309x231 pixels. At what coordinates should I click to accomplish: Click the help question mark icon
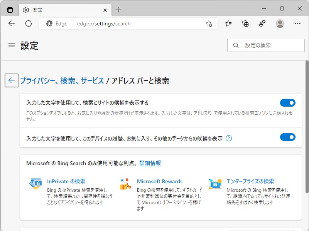(229, 137)
